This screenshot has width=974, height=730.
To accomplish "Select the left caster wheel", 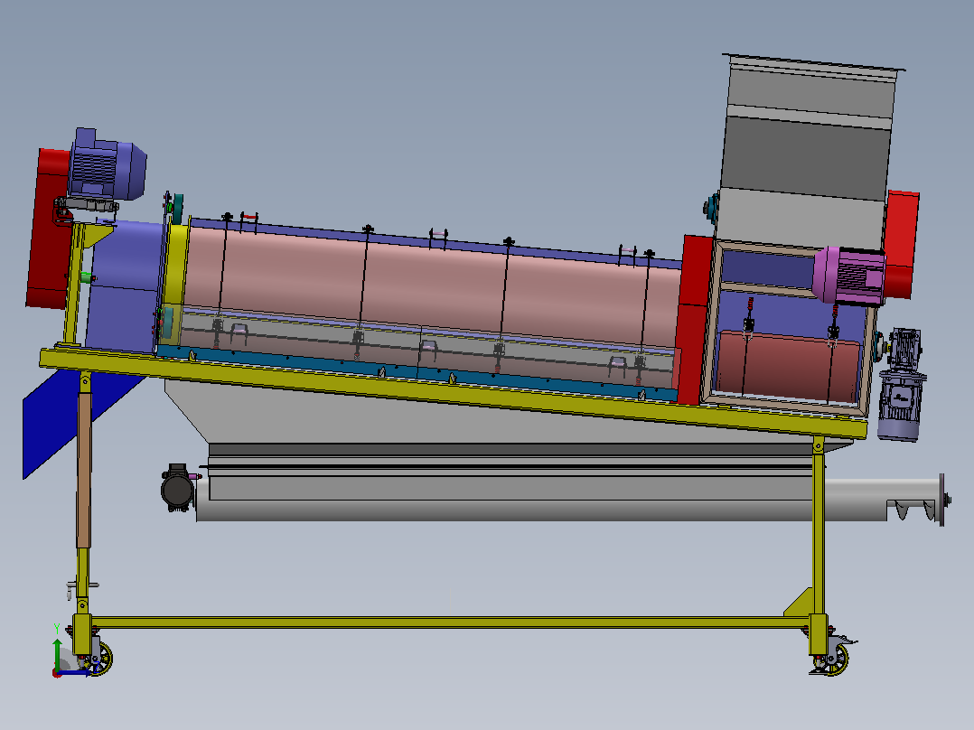I will (x=99, y=660).
